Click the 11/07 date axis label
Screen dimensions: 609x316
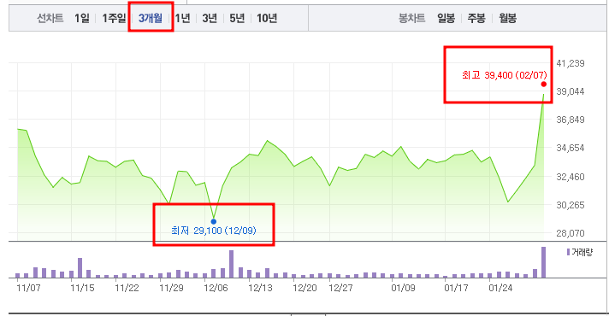click(28, 288)
